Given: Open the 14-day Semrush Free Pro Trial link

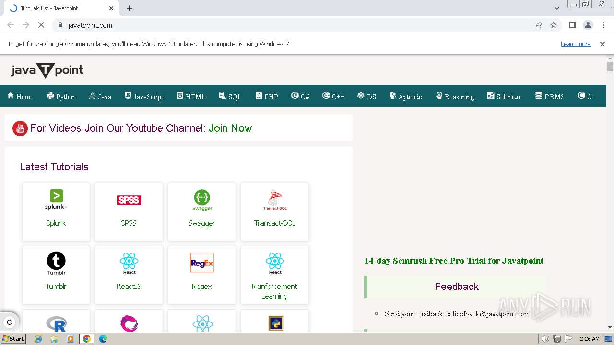Looking at the screenshot, I should click(x=454, y=261).
